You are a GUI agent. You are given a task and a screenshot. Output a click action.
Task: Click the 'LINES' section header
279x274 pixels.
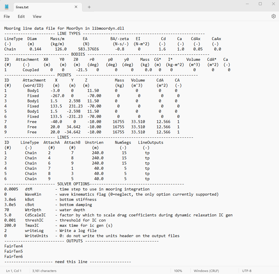point(63,137)
